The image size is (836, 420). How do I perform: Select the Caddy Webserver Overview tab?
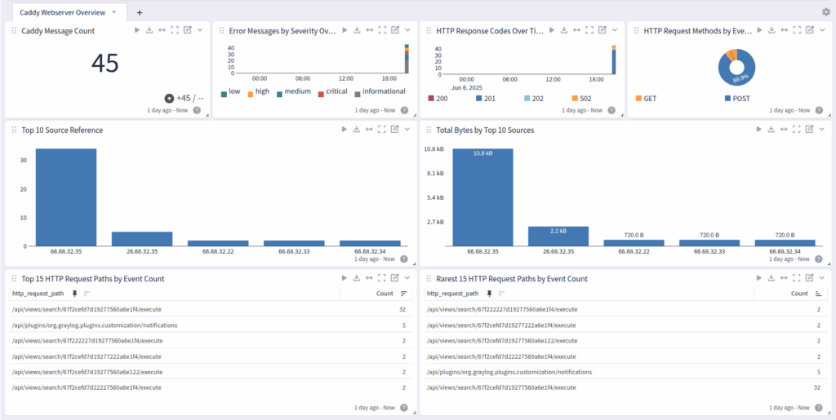61,12
